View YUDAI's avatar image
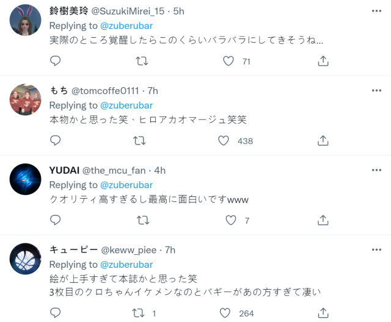 [26, 179]
